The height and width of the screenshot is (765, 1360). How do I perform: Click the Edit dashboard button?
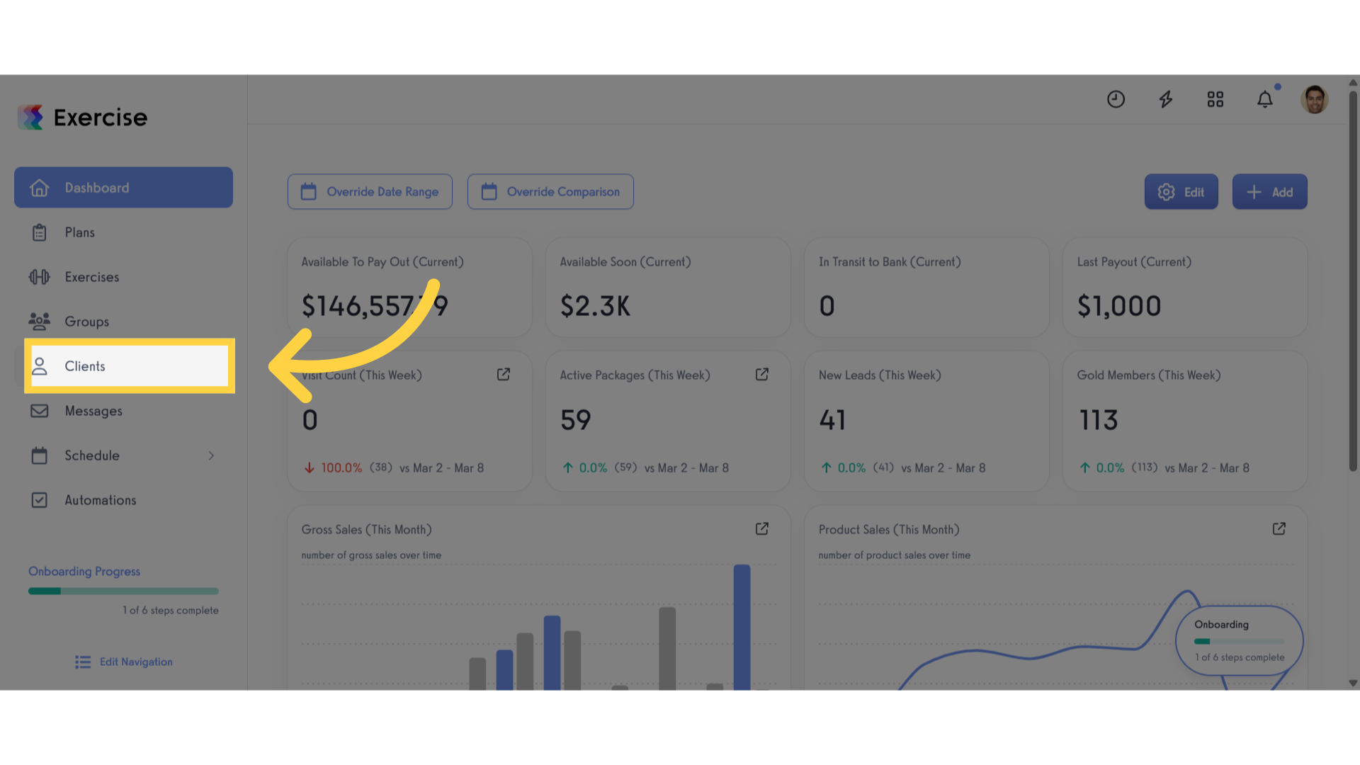pos(1181,192)
